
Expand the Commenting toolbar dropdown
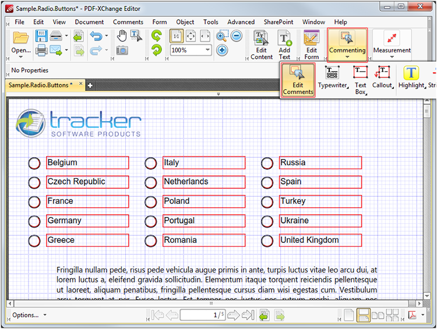[347, 57]
